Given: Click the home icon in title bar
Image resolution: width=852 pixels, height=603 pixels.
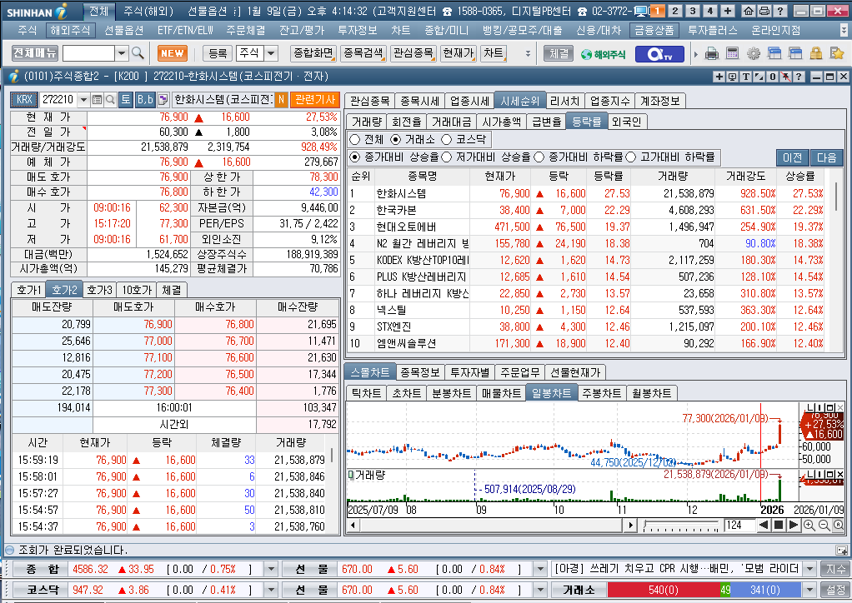Looking at the screenshot, I should point(749,11).
